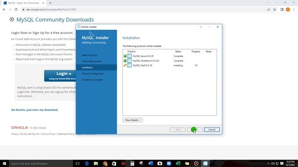Select the Installation Complete step in sidebar
298x167 pixels.
[x=92, y=80]
